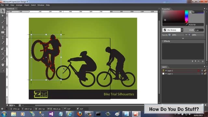Click the eyedropper icon beside hex value
The height and width of the screenshot is (117, 208).
click(x=187, y=25)
